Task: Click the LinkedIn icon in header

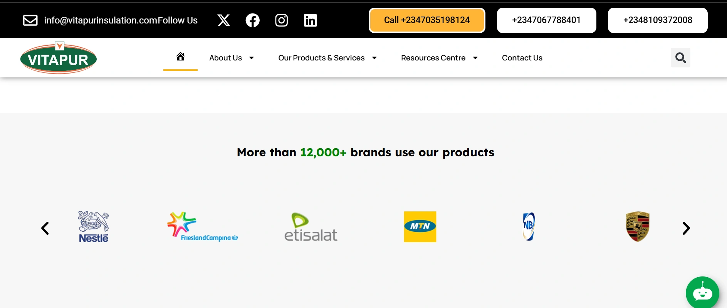Action: pos(310,20)
